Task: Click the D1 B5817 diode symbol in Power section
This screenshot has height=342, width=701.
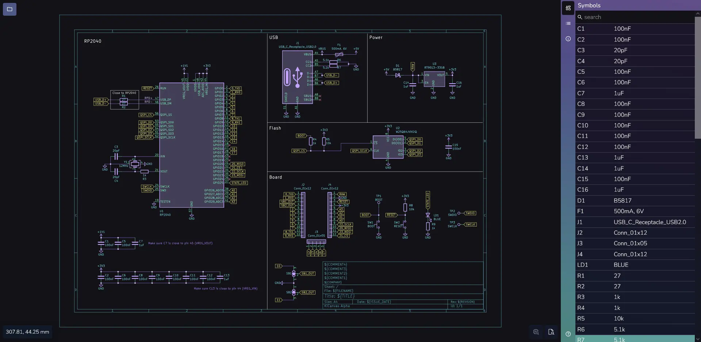Action: [x=398, y=75]
